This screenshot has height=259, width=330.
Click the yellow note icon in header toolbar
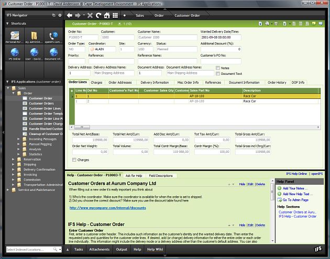click(x=314, y=24)
